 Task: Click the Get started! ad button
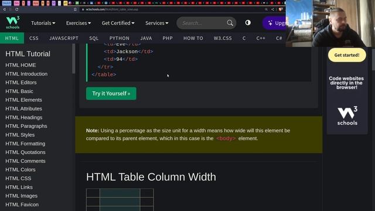point(347,55)
